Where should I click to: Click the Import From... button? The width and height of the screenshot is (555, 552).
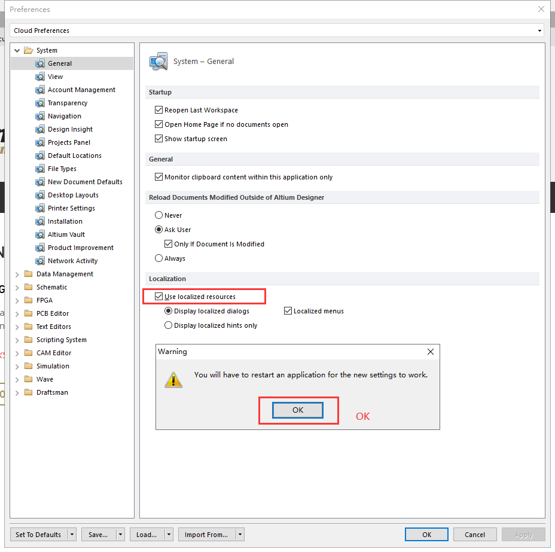[207, 534]
